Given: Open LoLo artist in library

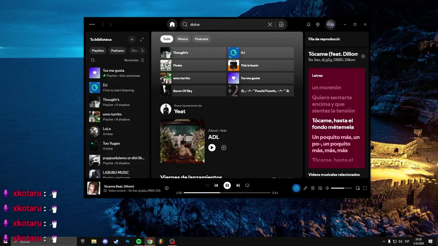Looking at the screenshot, I should click(x=117, y=131).
